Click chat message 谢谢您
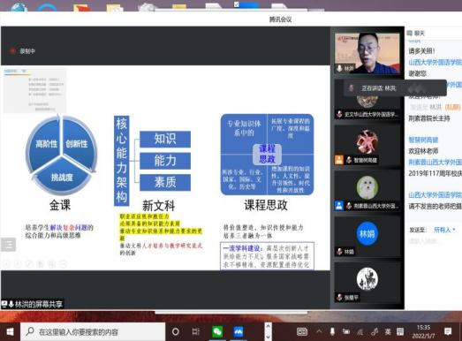 coord(417,73)
